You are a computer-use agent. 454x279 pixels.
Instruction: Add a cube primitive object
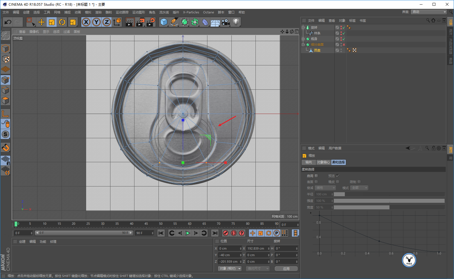tap(164, 22)
